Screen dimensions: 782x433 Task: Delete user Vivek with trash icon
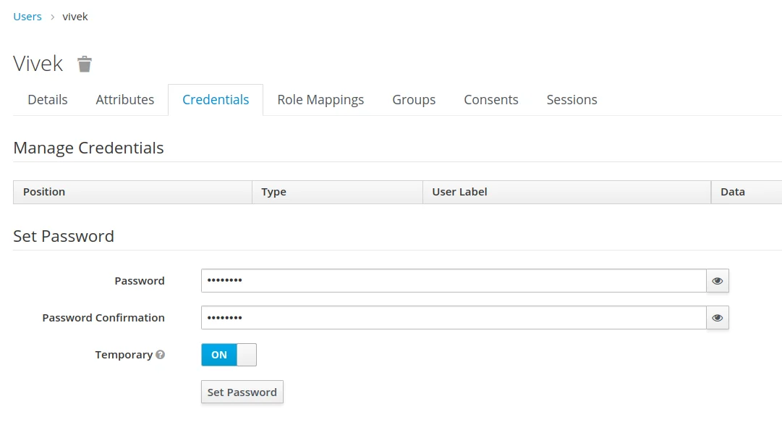(x=85, y=64)
